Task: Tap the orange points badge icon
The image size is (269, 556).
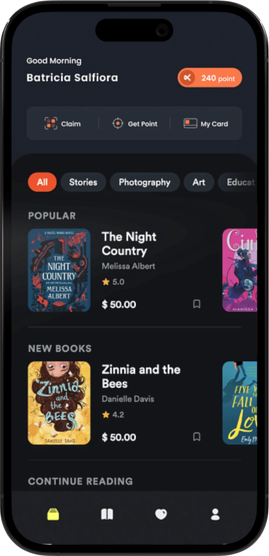Action: [x=187, y=78]
